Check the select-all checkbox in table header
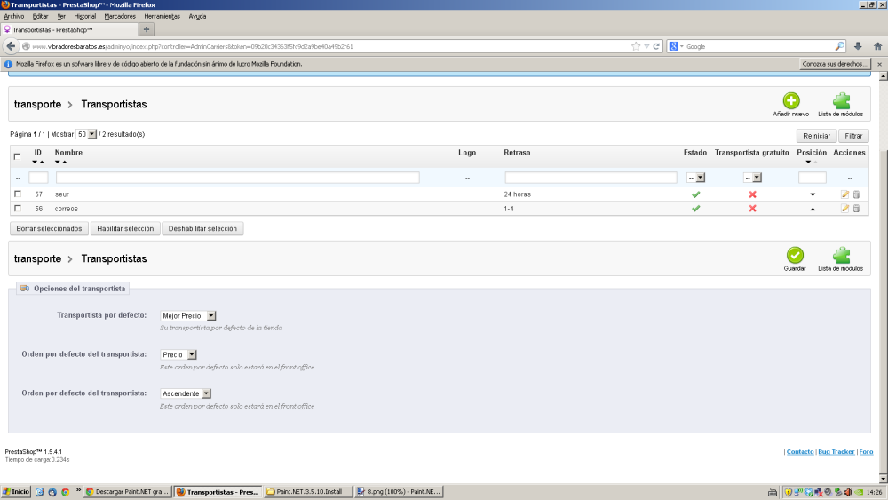 coord(17,156)
